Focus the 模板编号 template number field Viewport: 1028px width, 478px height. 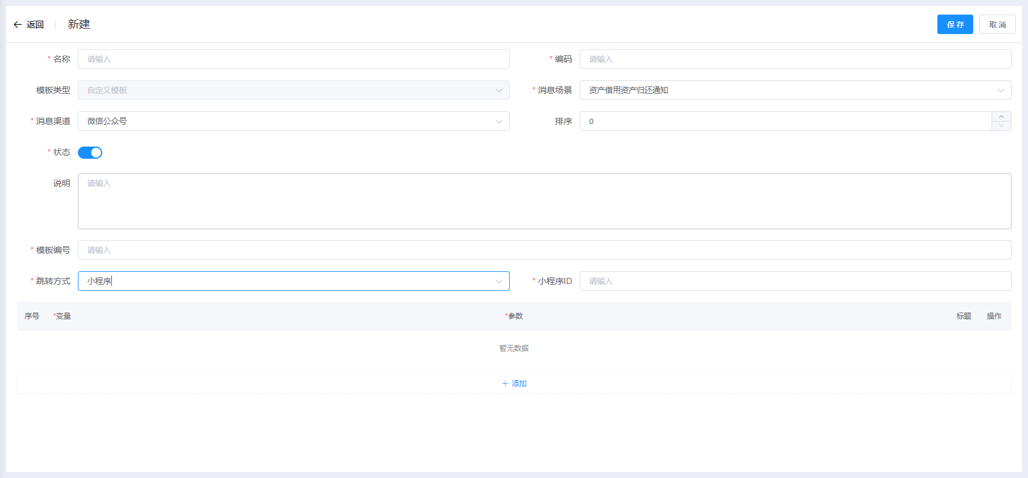point(544,250)
